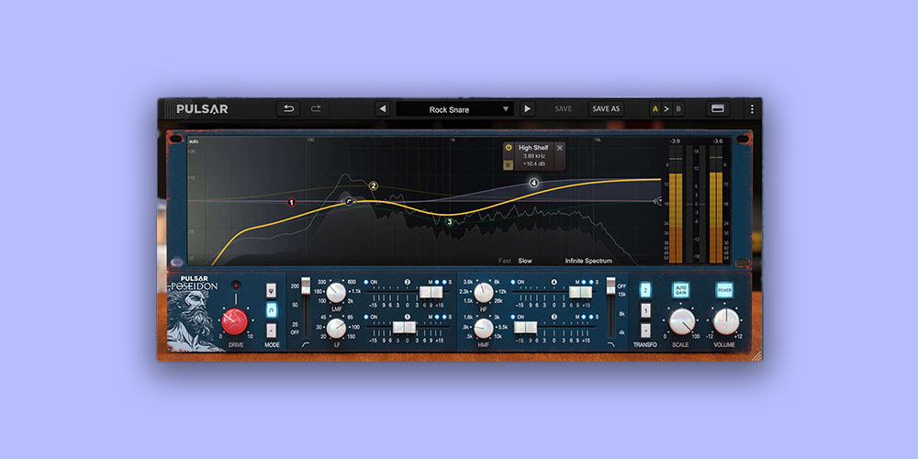The image size is (918, 459).
Task: Switch to the B state
Action: coord(678,109)
